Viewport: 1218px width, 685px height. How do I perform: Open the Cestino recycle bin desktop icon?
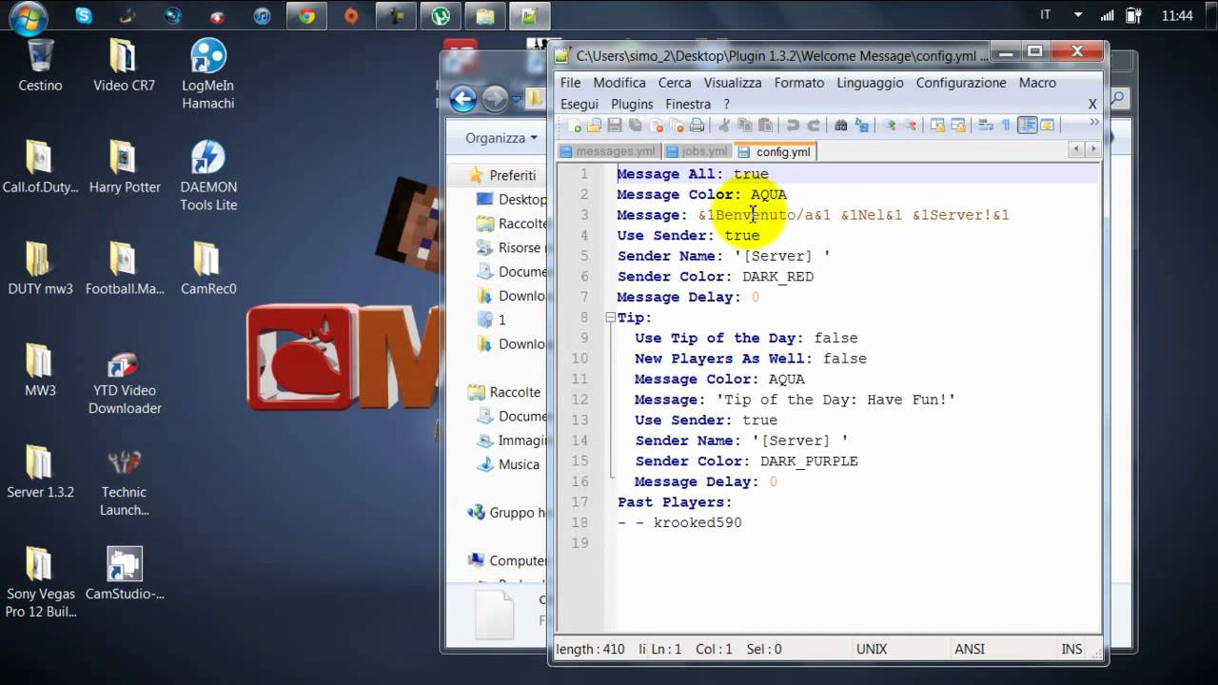pos(40,67)
